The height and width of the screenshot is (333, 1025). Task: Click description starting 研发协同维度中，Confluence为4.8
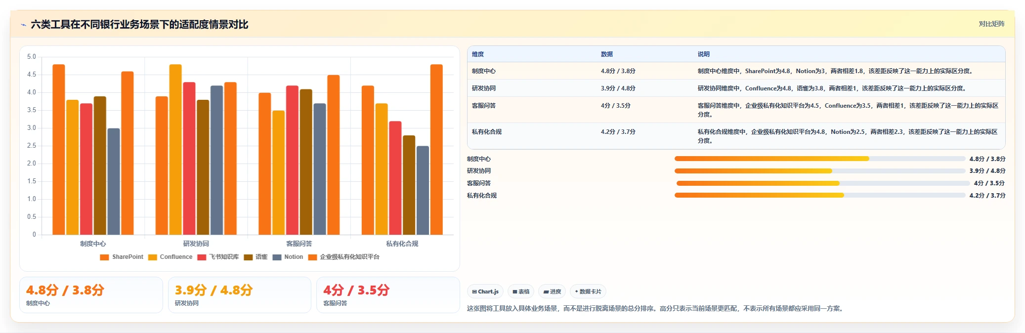832,88
